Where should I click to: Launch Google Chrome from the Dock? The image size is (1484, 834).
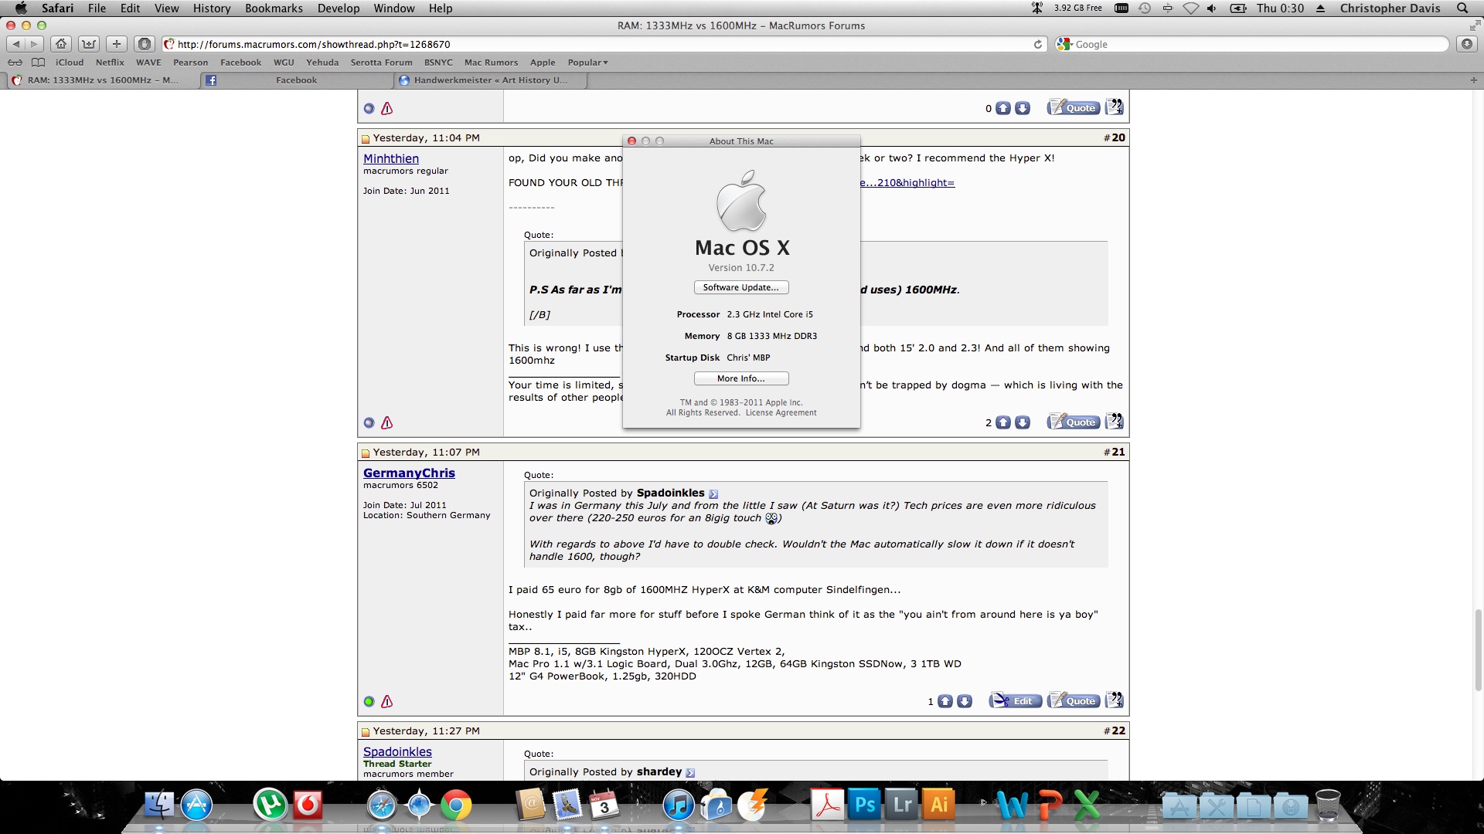point(456,805)
